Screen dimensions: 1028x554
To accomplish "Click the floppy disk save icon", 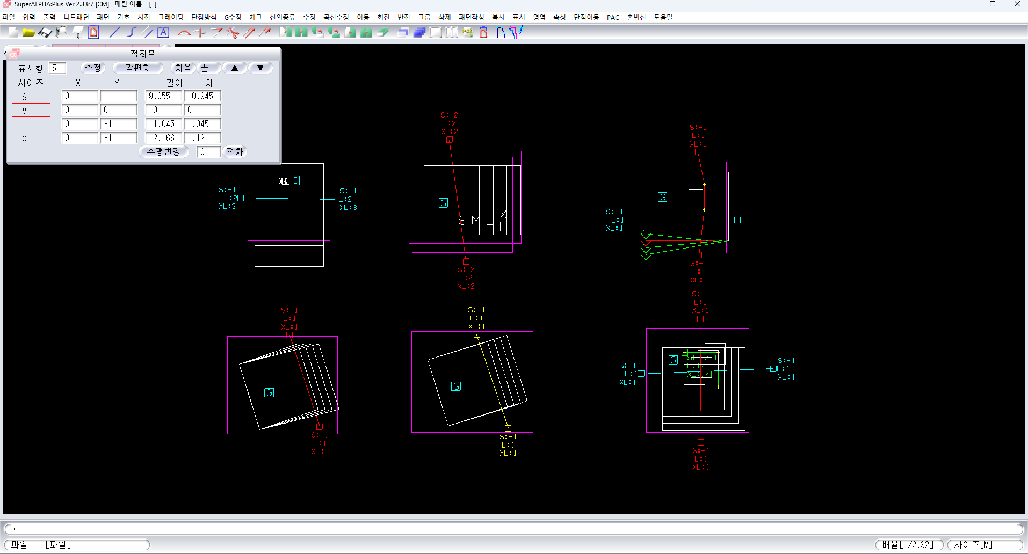I will 45,33.
